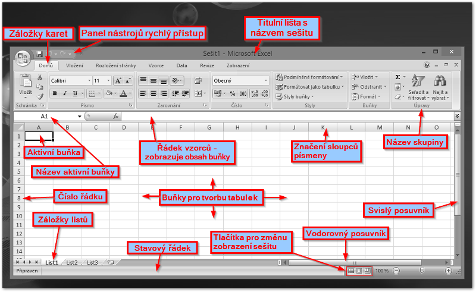Switch to Page Layout view in status bar

(x=359, y=271)
